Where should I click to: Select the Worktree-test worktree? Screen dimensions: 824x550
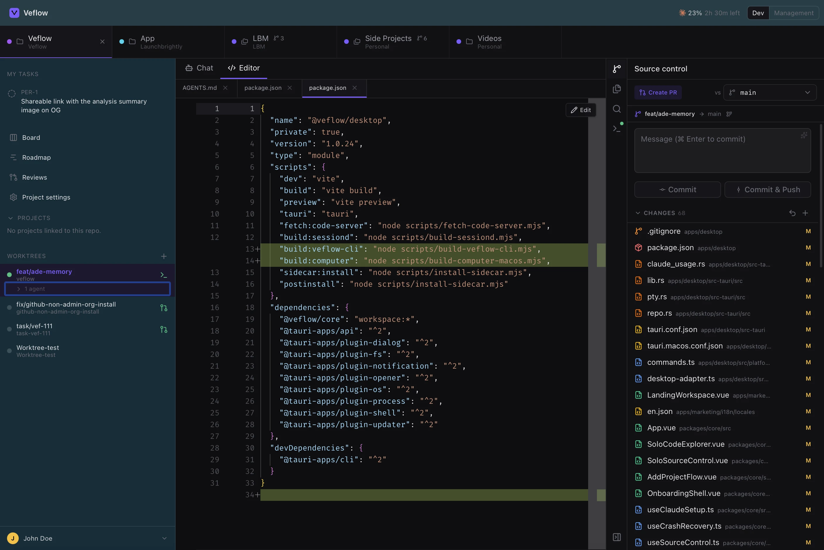click(87, 351)
